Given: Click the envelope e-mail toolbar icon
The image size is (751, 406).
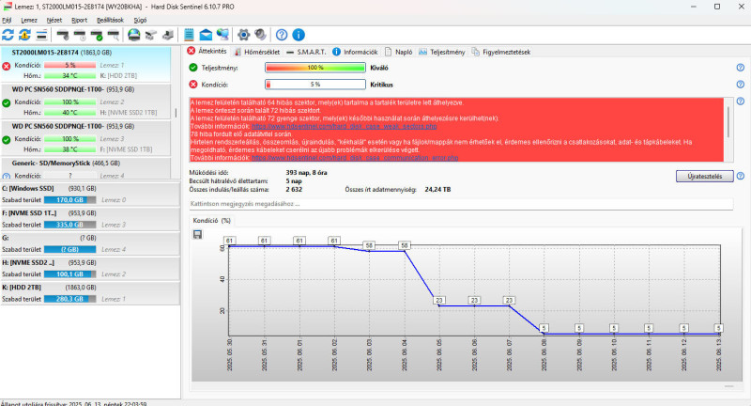Looking at the screenshot, I should (x=206, y=35).
